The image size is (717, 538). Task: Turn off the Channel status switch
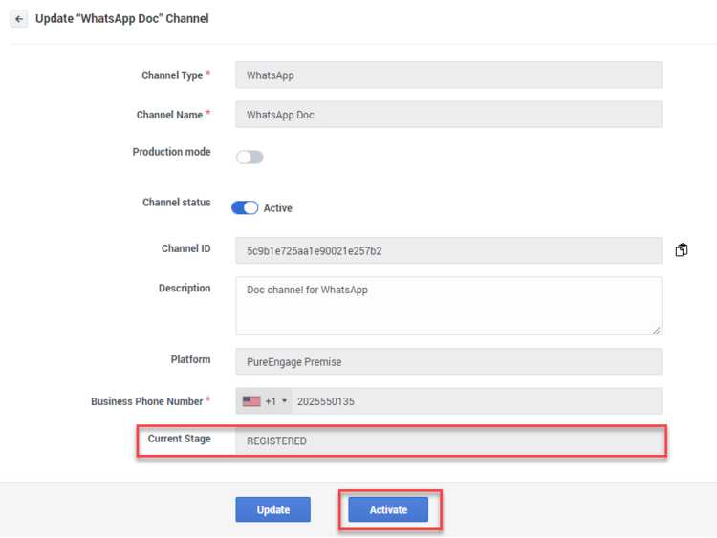[245, 207]
